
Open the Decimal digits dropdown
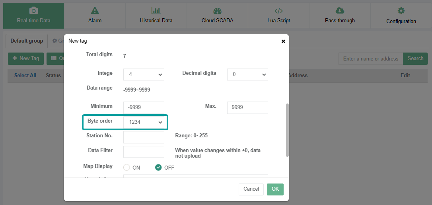247,74
